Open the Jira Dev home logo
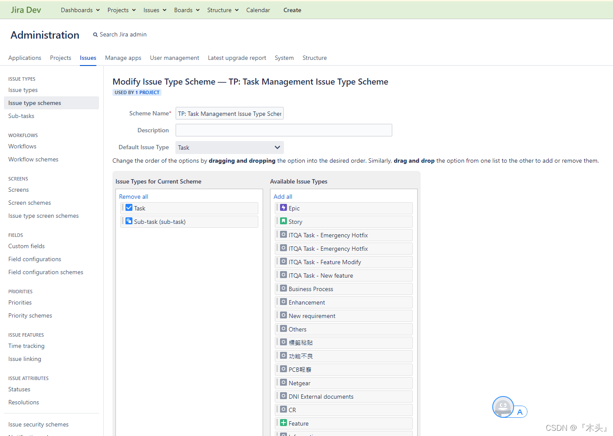Image resolution: width=613 pixels, height=436 pixels. click(x=26, y=10)
